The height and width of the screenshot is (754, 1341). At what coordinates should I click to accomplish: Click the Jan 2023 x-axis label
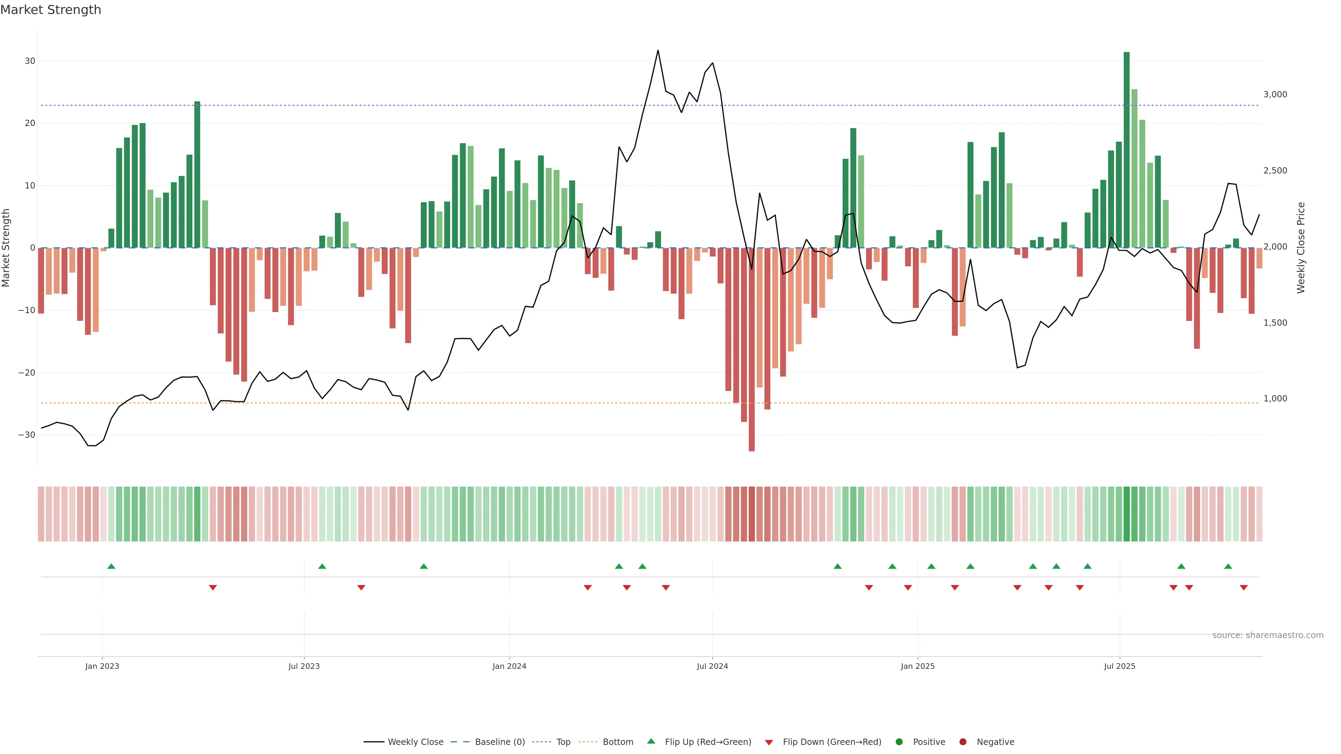point(102,666)
